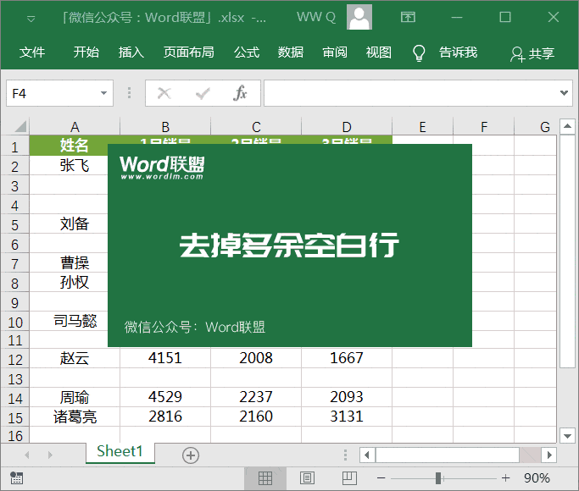Viewport: 579px width, 491px height.
Task: Select column F header
Action: 484,127
